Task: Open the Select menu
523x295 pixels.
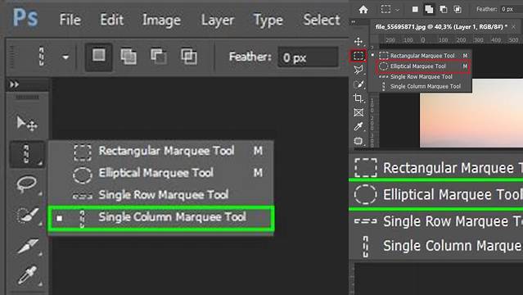Action: (322, 20)
